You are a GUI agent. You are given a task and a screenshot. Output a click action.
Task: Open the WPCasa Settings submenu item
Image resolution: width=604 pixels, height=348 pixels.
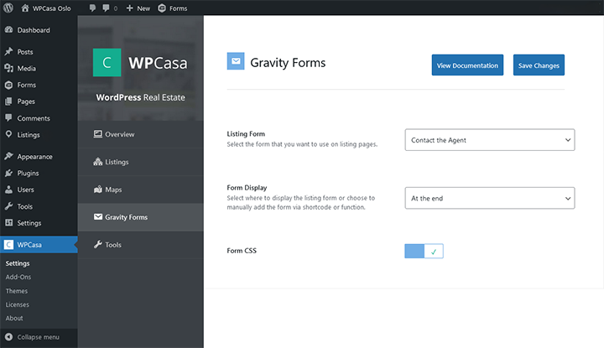point(18,263)
